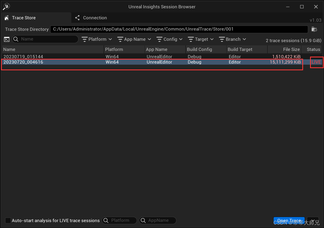Click magnifier icon in bottom AppName field
Screen dimensions: 324x228
click(x=143, y=220)
